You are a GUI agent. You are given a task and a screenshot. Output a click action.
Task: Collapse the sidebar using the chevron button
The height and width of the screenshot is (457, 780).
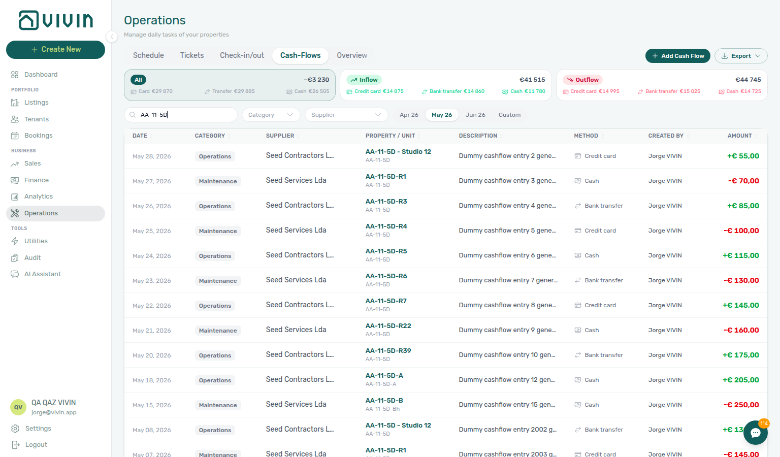point(112,36)
